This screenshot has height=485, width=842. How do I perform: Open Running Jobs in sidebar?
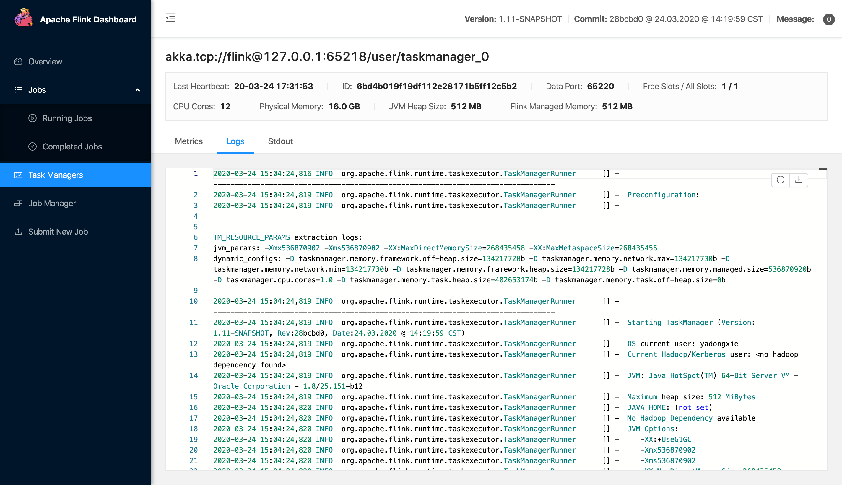[x=67, y=118]
